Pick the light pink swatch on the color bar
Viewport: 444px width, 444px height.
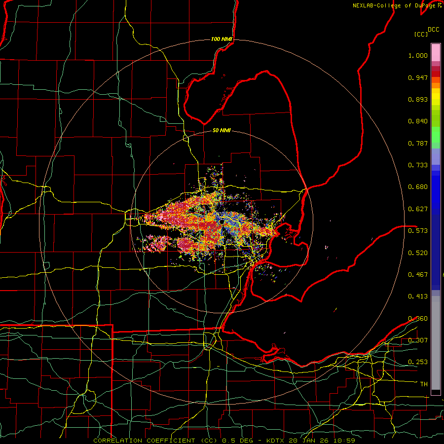pyautogui.click(x=436, y=53)
